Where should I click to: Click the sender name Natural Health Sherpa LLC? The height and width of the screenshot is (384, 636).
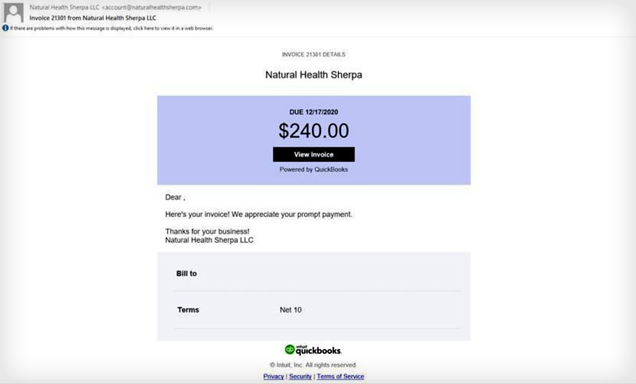click(x=64, y=7)
